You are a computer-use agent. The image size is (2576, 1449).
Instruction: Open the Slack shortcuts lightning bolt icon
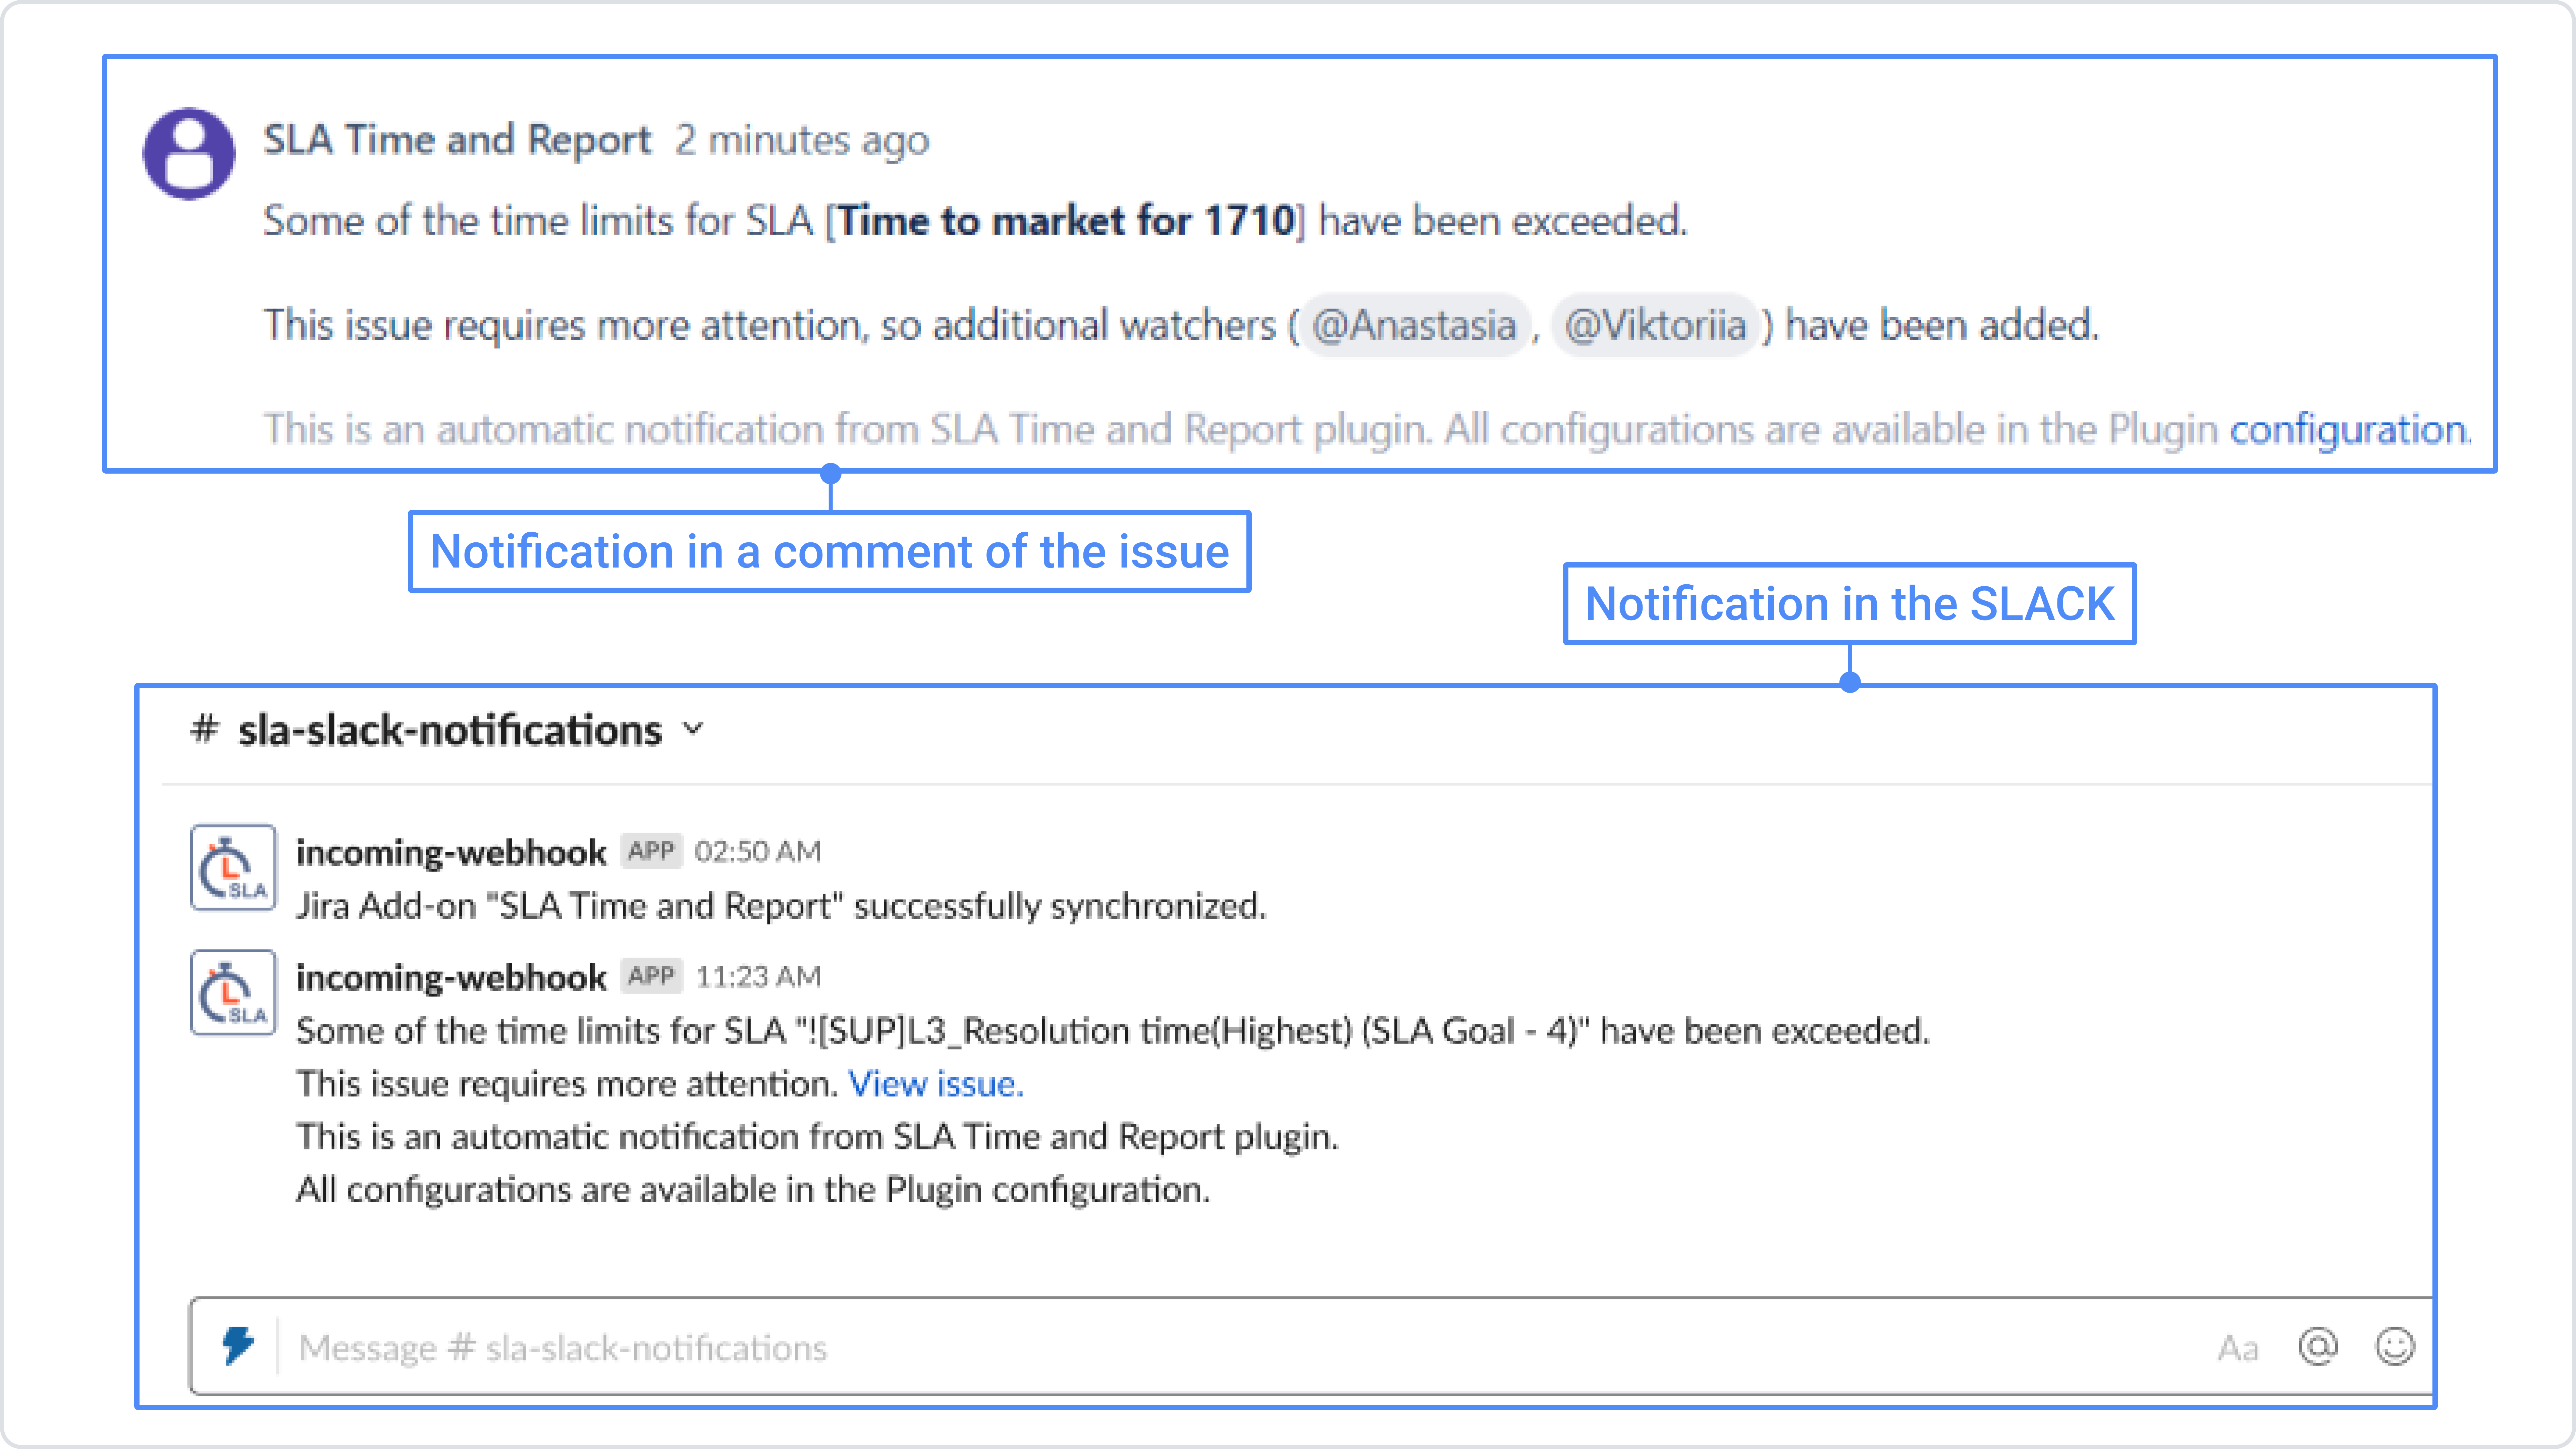point(238,1346)
